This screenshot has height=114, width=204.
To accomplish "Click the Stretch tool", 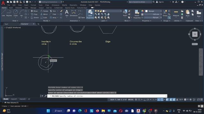I will pos(35,18).
